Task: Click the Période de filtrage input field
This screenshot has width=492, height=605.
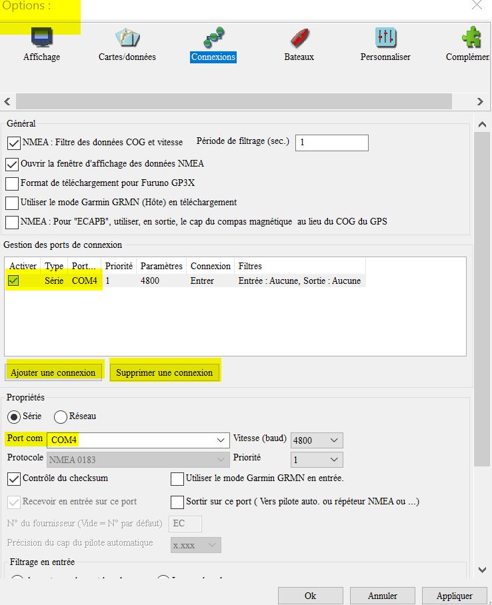Action: point(331,143)
